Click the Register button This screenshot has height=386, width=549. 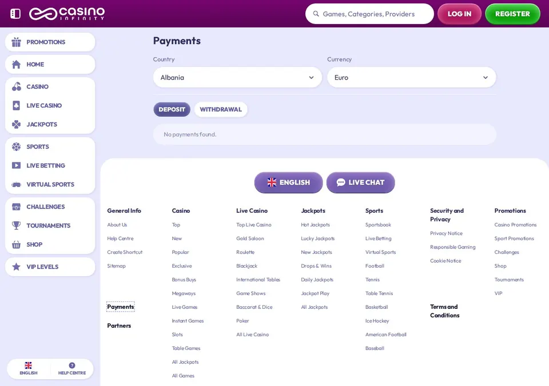(512, 14)
